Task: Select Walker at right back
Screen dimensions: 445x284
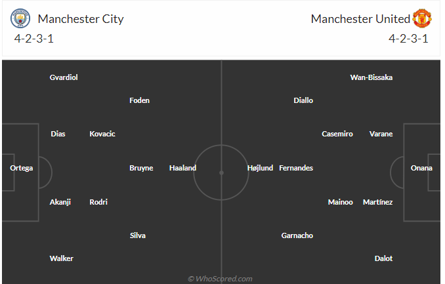Action: (x=62, y=258)
